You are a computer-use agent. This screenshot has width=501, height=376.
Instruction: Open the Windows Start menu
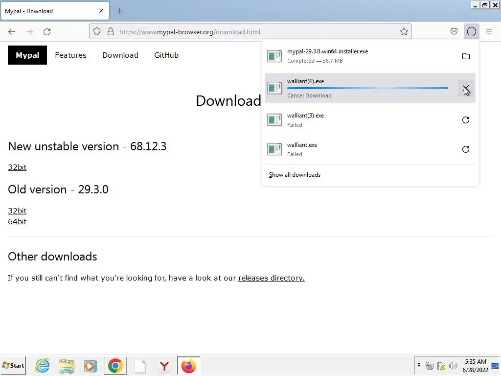[x=13, y=365]
